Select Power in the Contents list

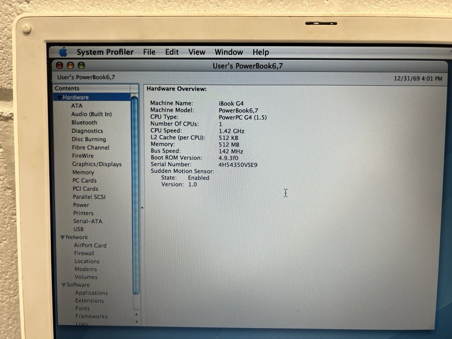[81, 205]
